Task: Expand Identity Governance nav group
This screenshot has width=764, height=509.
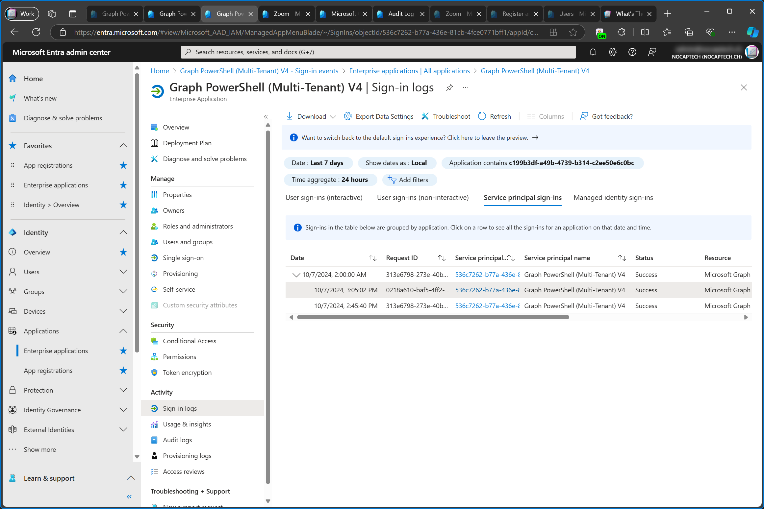Action: [x=123, y=410]
